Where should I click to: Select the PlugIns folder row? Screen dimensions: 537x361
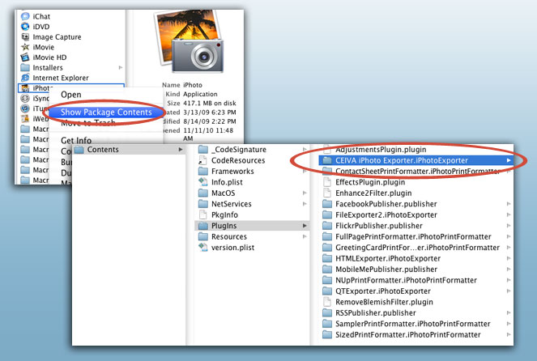click(x=252, y=226)
